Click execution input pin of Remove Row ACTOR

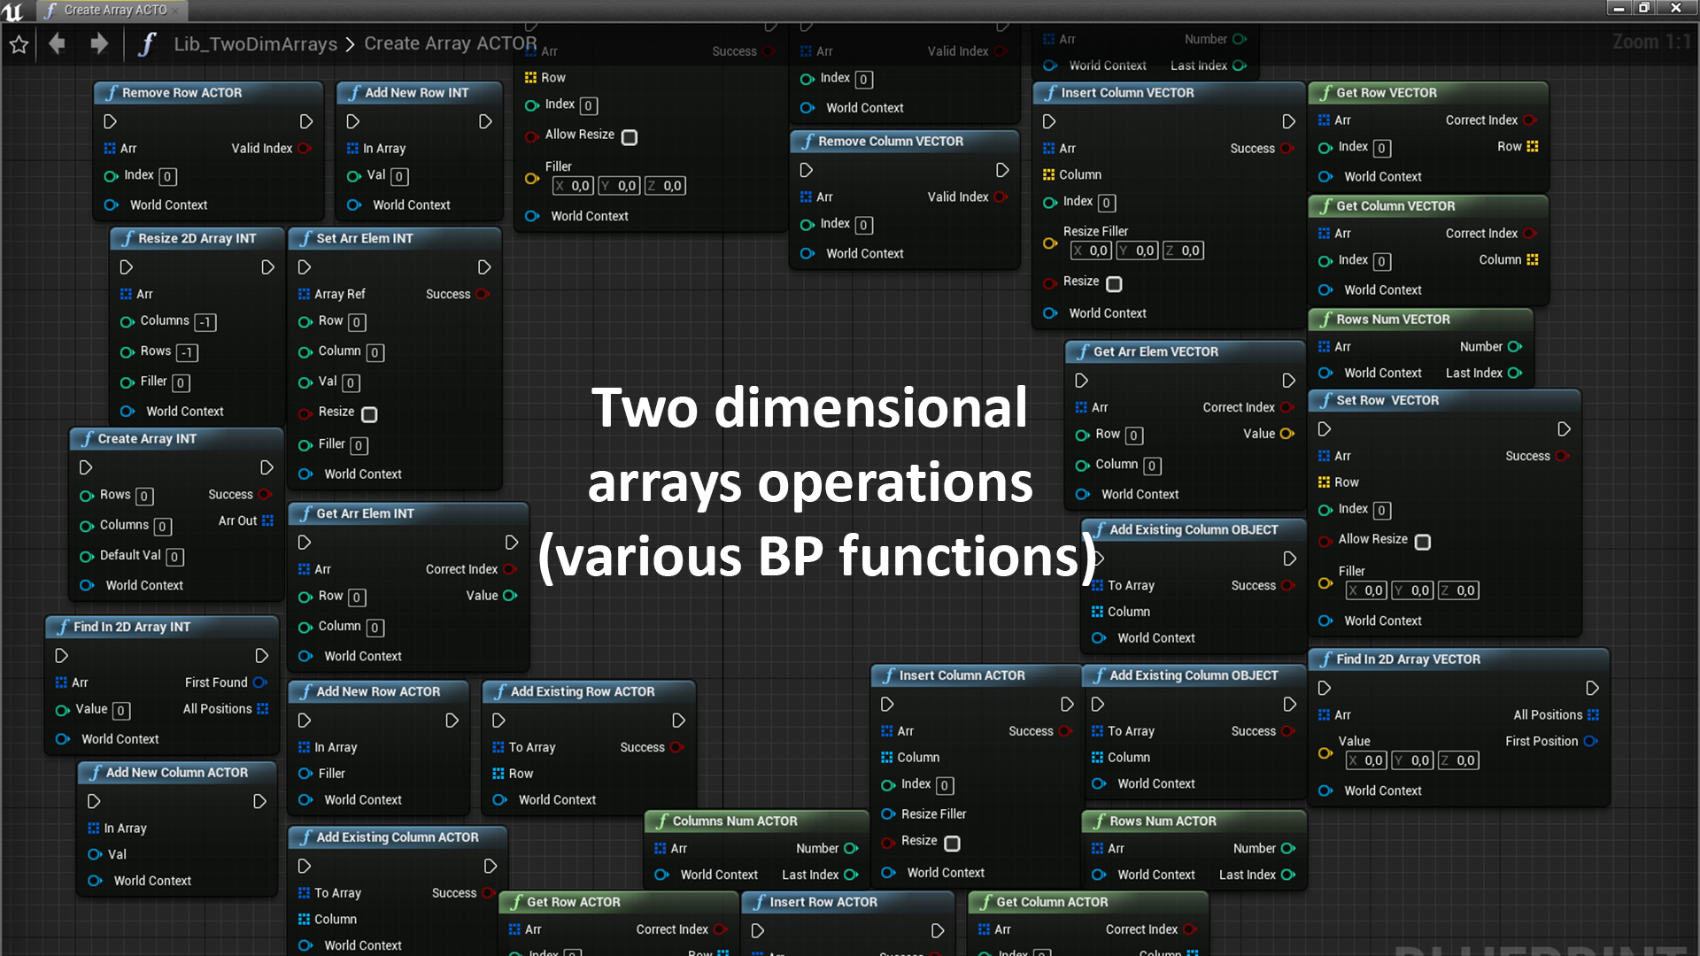pos(111,121)
